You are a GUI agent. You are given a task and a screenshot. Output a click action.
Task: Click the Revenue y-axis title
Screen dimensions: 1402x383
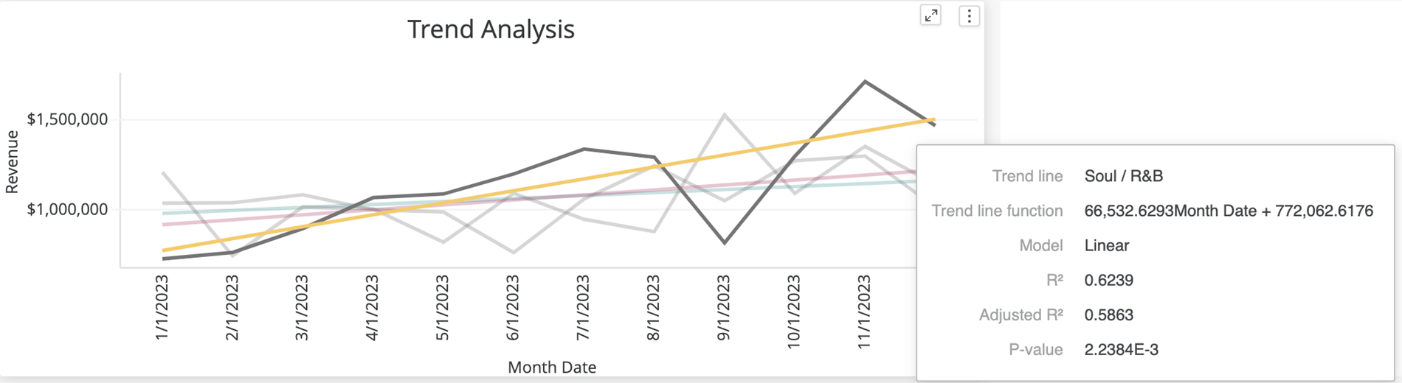click(12, 162)
